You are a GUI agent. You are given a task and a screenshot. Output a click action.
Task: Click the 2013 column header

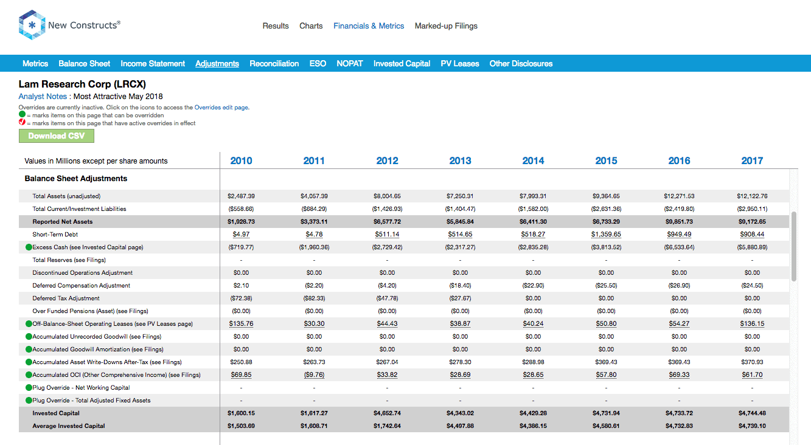(460, 160)
